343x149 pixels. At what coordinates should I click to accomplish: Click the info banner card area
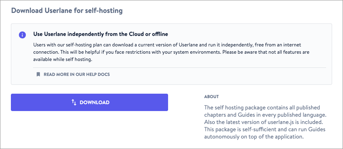pyautogui.click(x=172, y=54)
